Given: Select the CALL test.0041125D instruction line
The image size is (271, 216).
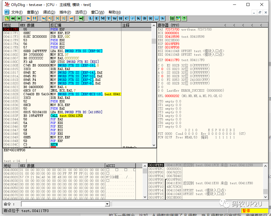Looking at the screenshot, I should [x=77, y=116].
